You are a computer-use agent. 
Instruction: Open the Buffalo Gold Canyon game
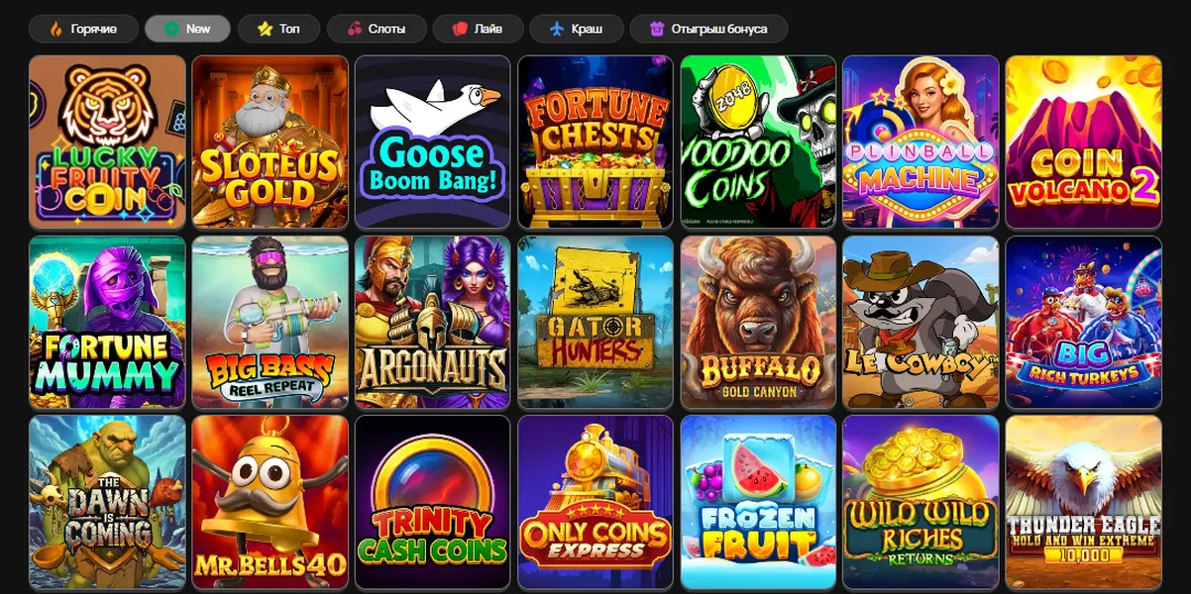click(x=758, y=322)
